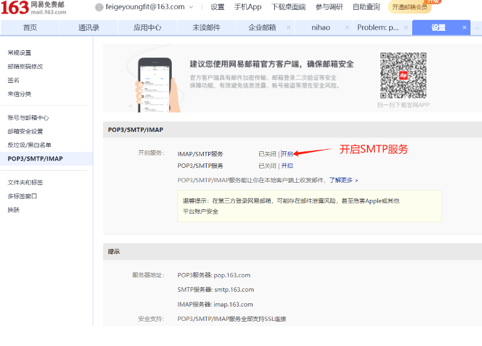Viewport: 482px width, 346px height.
Task: Close the 设置 tab with its X icon
Action: pos(464,27)
